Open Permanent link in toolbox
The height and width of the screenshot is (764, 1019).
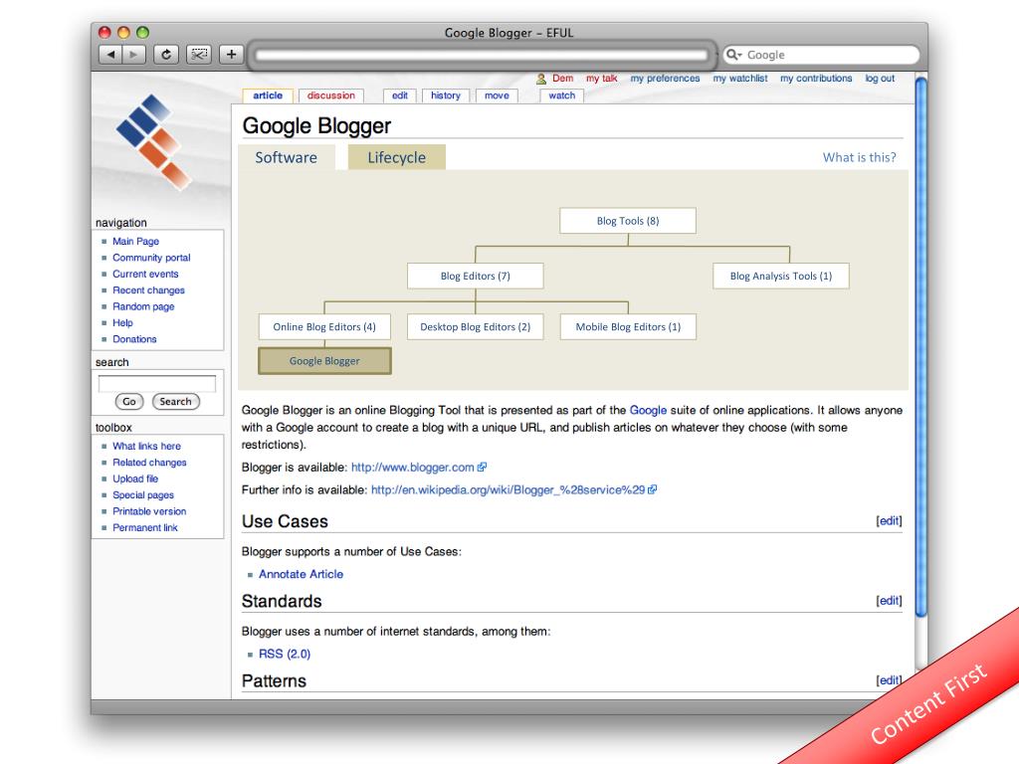click(x=145, y=527)
